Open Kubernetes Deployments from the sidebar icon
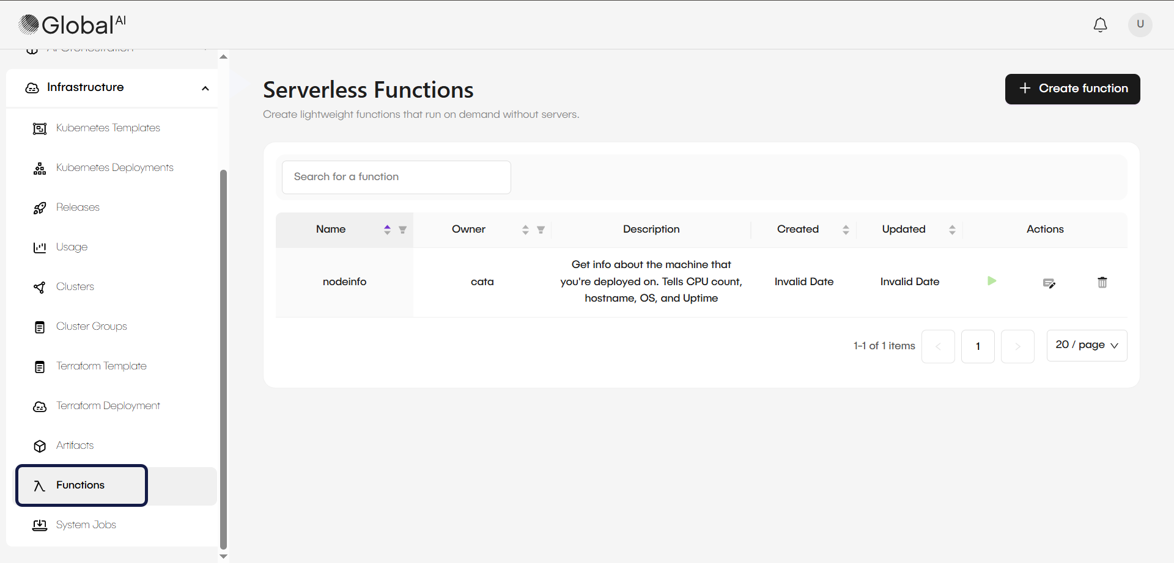Image resolution: width=1174 pixels, height=563 pixels. click(x=39, y=168)
